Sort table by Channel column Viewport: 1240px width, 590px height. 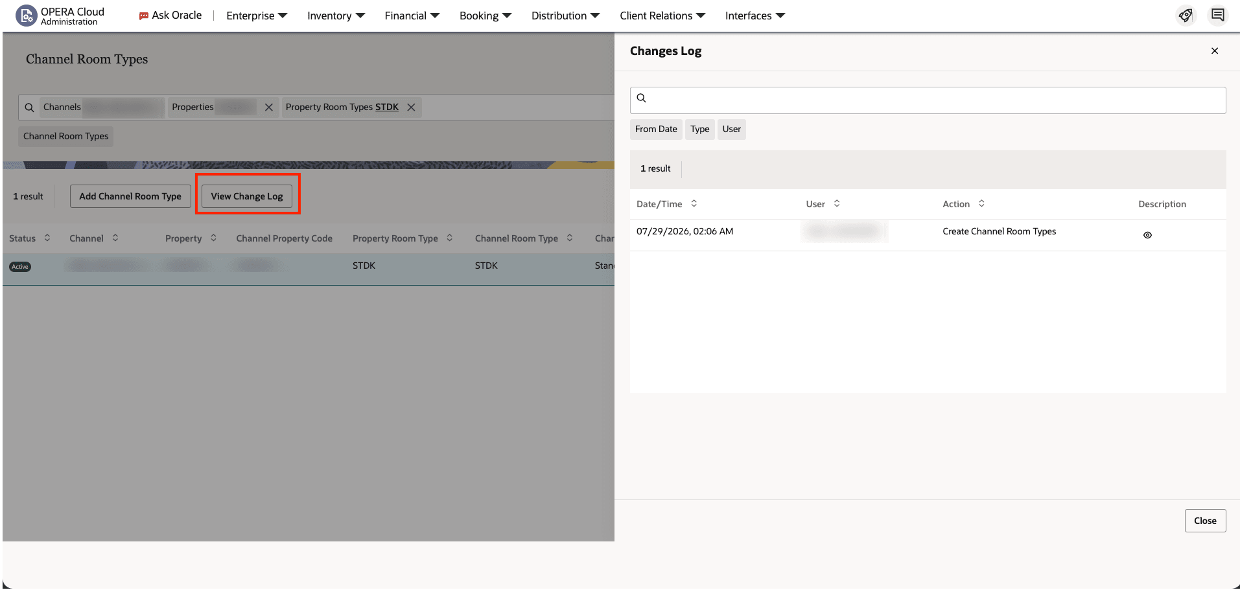115,238
